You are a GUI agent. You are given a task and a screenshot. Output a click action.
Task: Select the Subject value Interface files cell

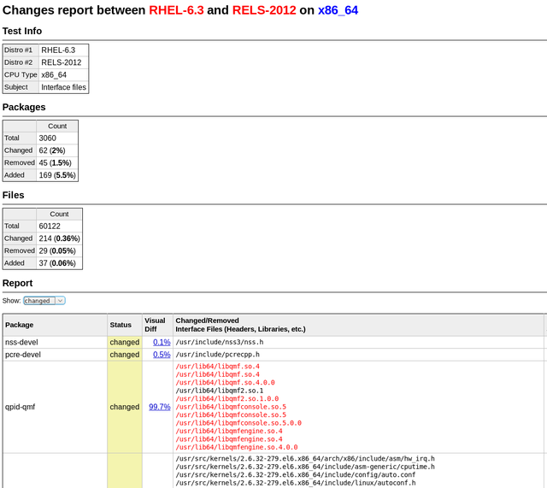(63, 87)
